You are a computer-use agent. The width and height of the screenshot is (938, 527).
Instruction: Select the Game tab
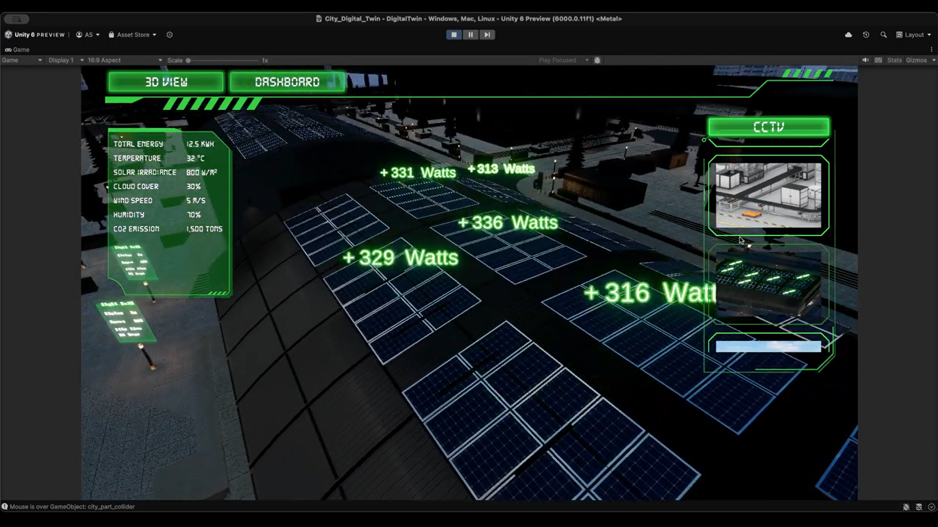coord(18,49)
